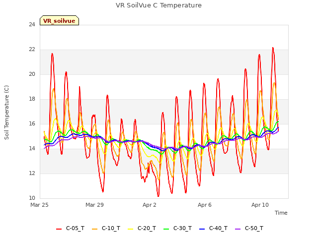Click the Apr 2 x-axis tick label

coord(150,205)
